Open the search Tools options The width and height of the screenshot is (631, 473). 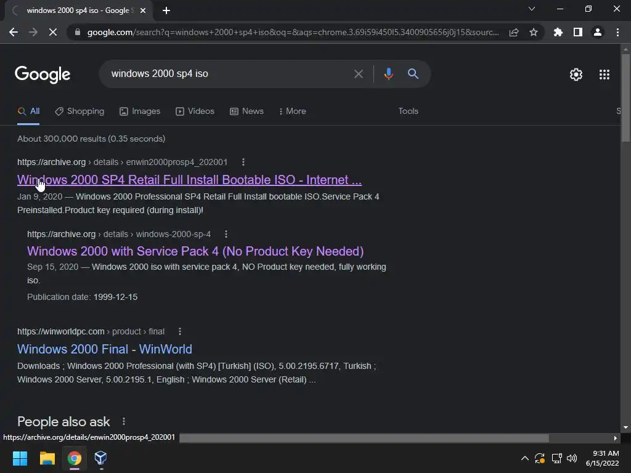point(408,111)
